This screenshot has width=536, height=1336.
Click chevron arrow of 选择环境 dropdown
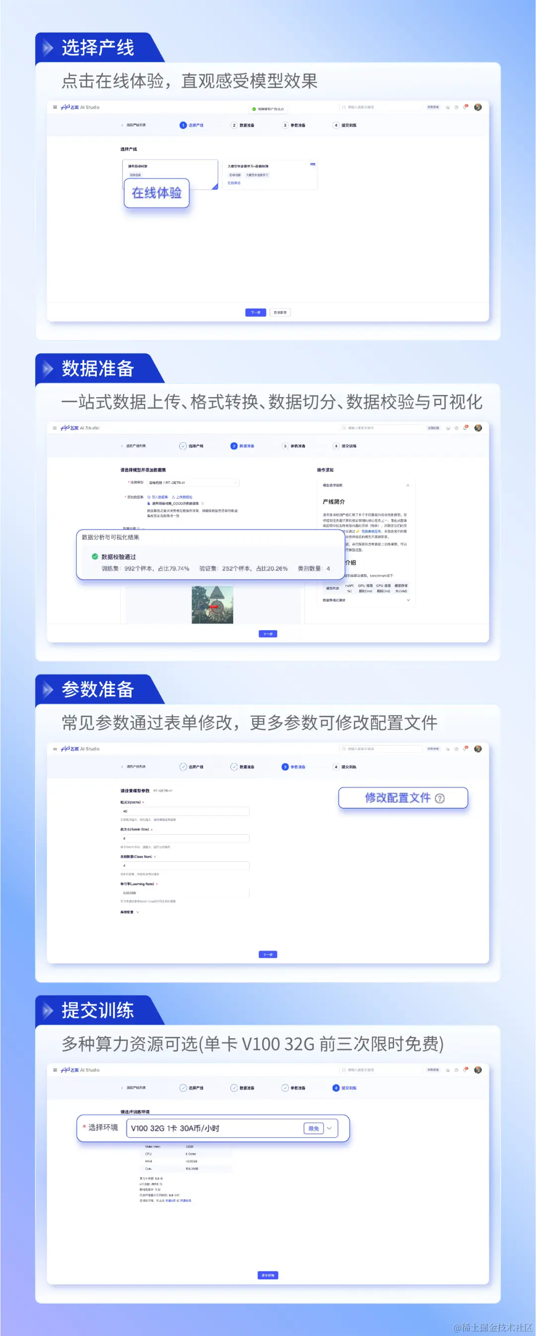(x=330, y=1129)
